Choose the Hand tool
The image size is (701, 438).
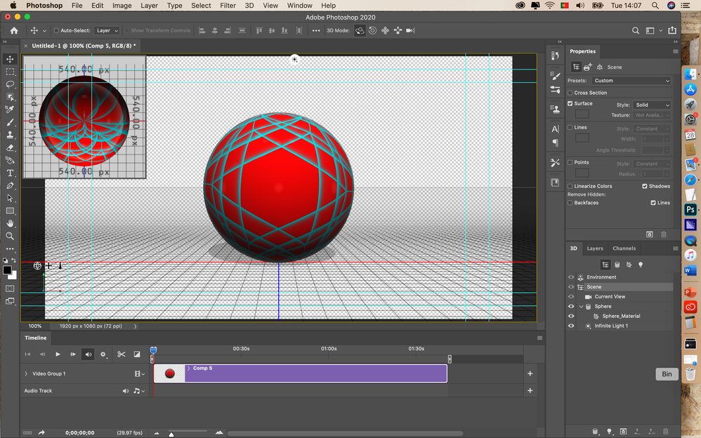[10, 223]
